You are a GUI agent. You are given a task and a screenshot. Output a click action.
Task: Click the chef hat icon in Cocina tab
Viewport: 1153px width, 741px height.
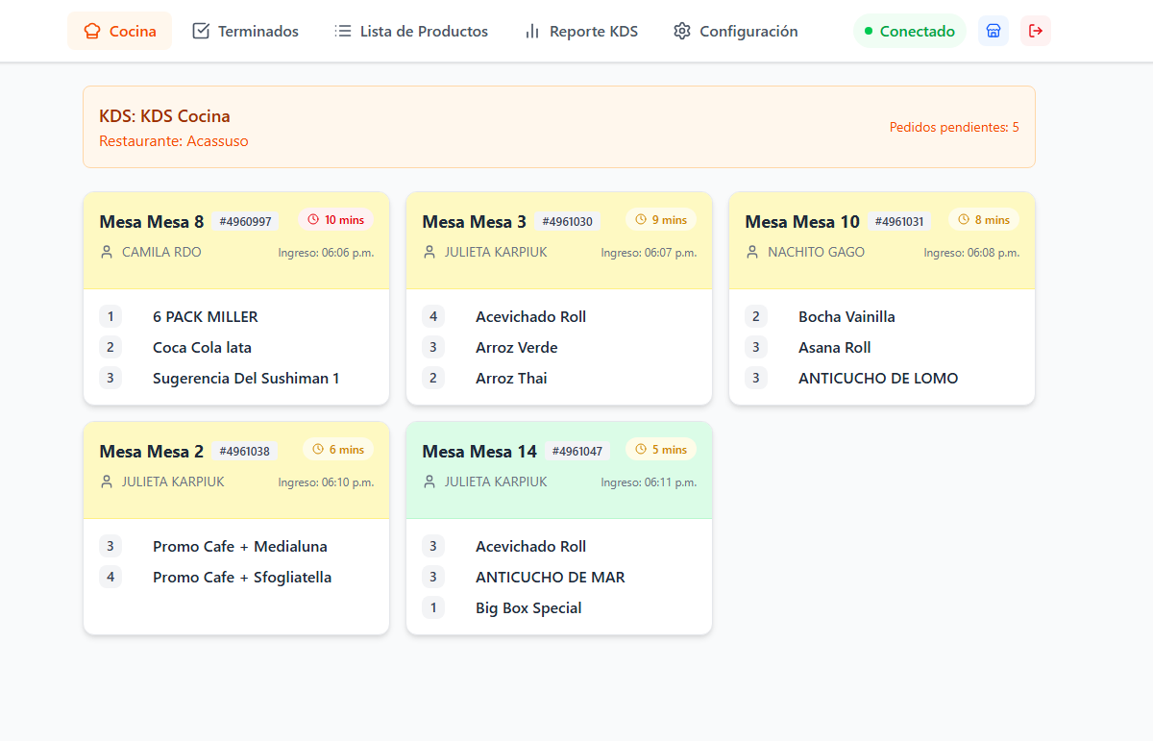click(x=92, y=31)
